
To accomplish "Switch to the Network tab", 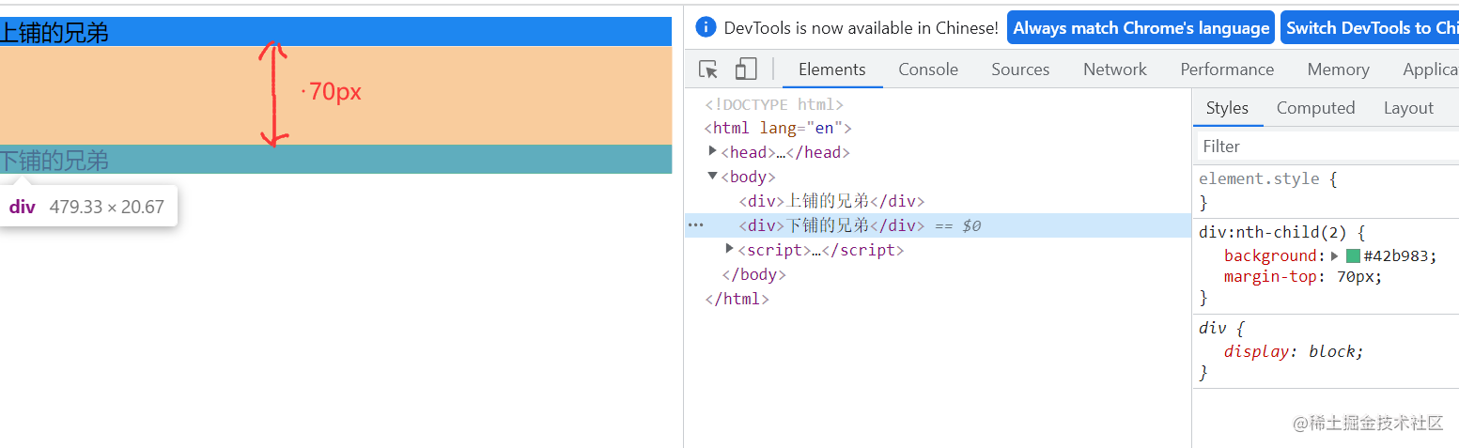I will (1115, 70).
